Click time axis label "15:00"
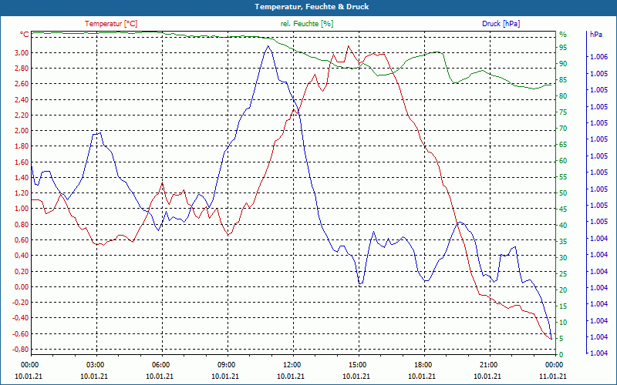 (x=357, y=364)
